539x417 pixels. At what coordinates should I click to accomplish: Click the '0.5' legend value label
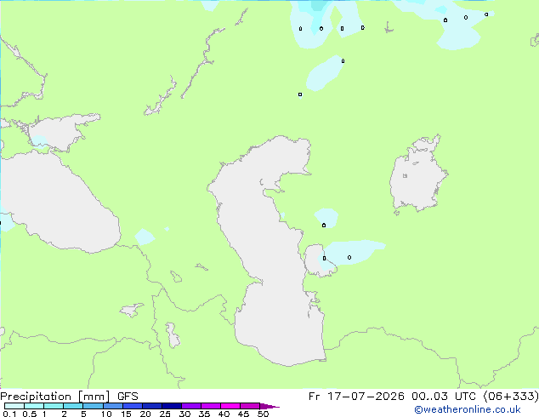30,414
